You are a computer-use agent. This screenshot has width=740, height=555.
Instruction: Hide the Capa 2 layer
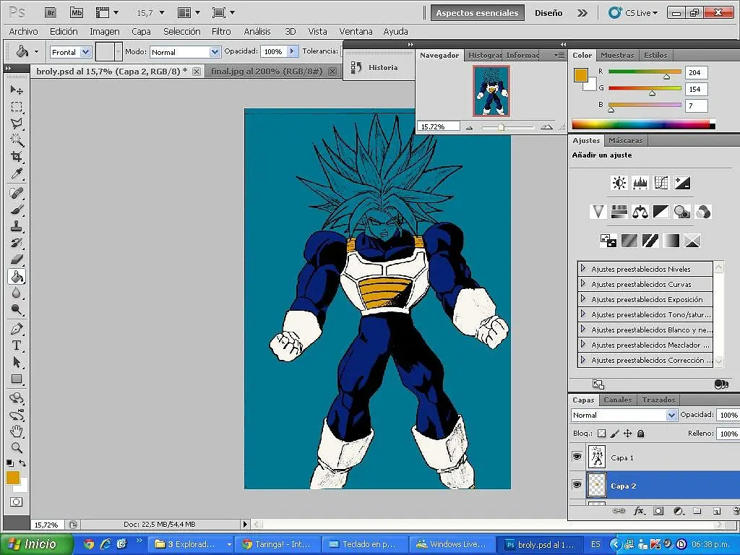(x=577, y=485)
